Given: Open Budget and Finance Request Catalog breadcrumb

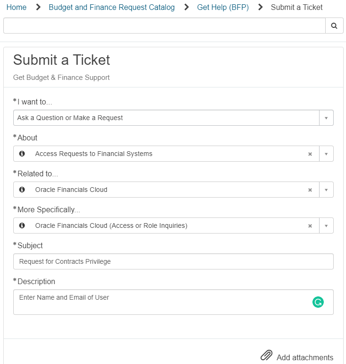Looking at the screenshot, I should pyautogui.click(x=112, y=7).
